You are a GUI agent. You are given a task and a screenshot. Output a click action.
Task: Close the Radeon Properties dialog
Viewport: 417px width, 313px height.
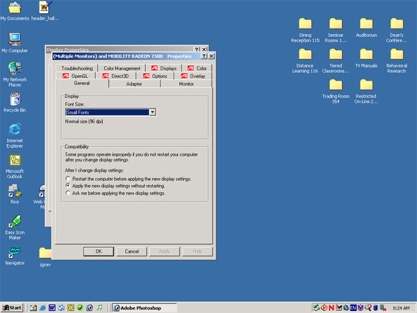[211, 56]
